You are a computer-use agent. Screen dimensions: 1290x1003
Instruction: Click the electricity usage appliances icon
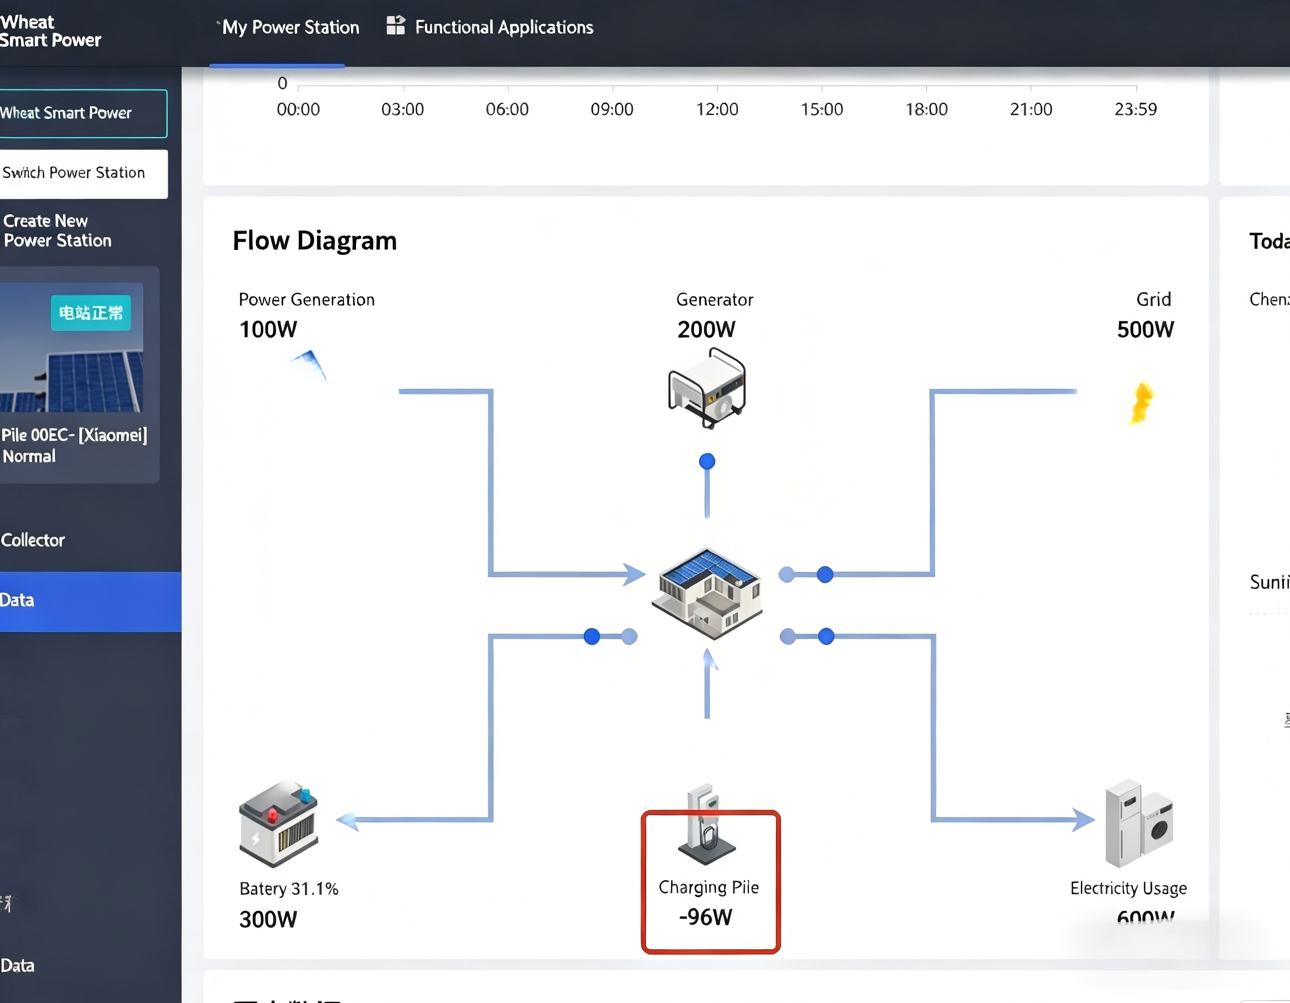[x=1138, y=823]
